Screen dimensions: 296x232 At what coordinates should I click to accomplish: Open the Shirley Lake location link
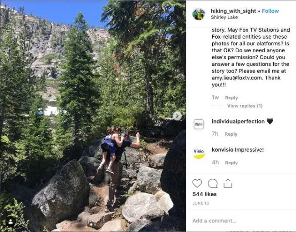(224, 18)
